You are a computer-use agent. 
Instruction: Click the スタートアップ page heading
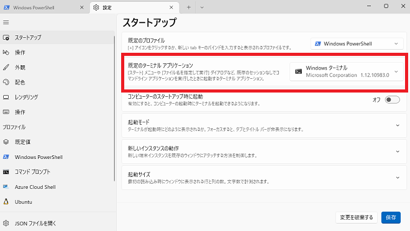pyautogui.click(x=150, y=22)
